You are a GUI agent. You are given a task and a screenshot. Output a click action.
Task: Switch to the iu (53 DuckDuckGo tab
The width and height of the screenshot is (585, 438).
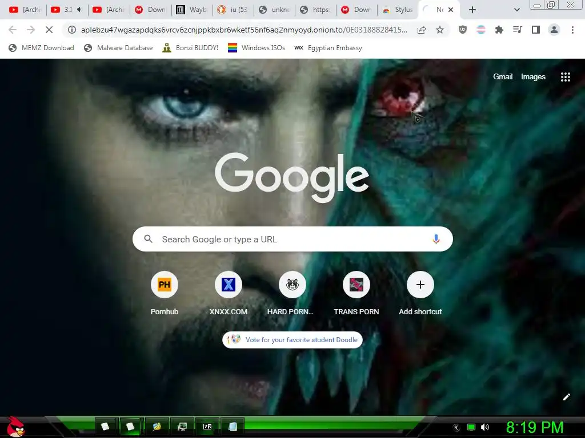233,10
